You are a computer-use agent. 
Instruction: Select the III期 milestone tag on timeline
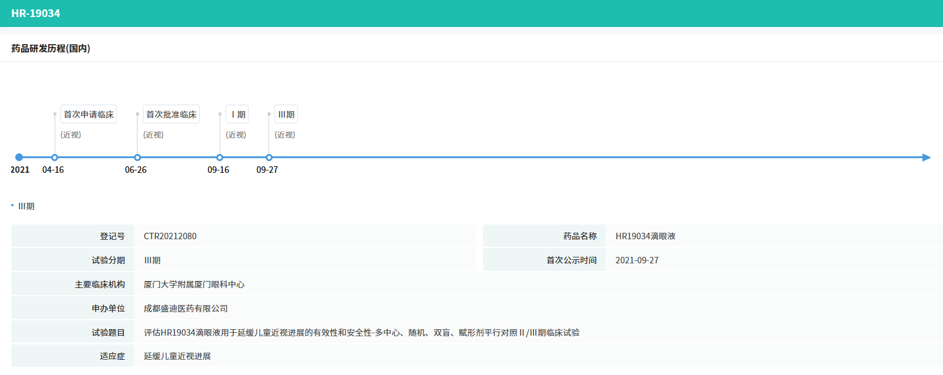286,115
